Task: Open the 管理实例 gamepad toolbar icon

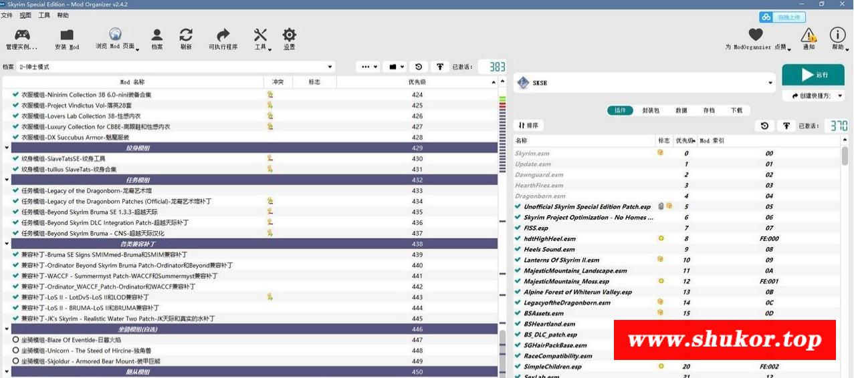Action: click(22, 35)
